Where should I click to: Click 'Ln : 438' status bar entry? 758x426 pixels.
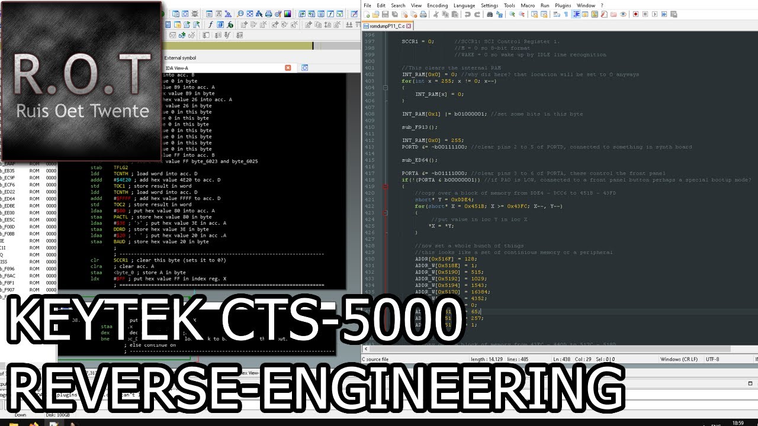point(563,359)
